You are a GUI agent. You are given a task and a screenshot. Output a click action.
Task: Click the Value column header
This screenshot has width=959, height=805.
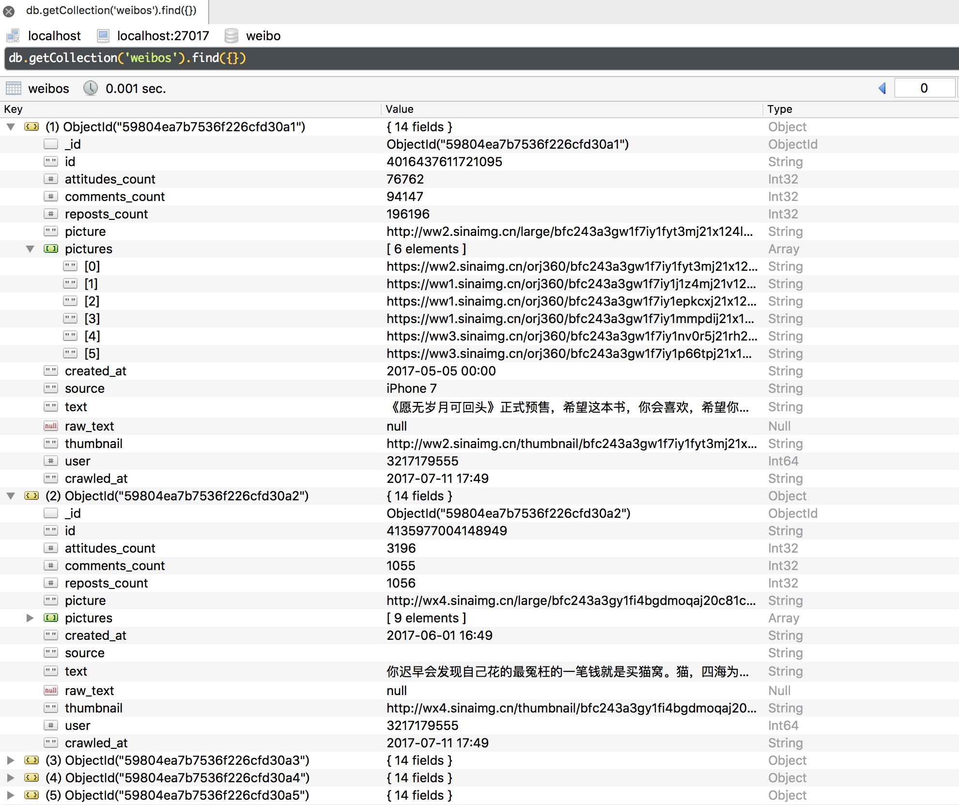[x=572, y=109]
